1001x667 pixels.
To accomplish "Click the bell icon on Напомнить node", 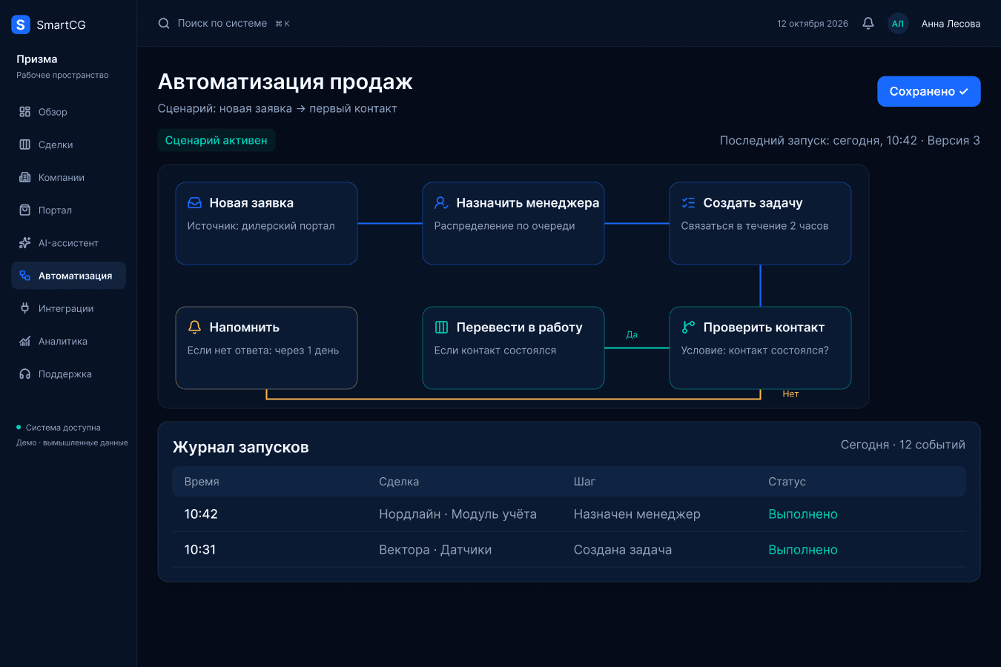I will (x=195, y=328).
